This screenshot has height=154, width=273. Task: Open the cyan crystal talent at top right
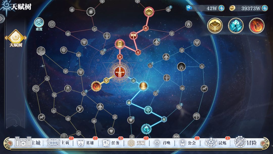[x=236, y=26]
